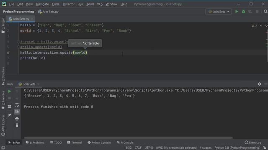Run the Join Sets configuration from the toolbar
The image size is (268, 150).
tap(237, 12)
